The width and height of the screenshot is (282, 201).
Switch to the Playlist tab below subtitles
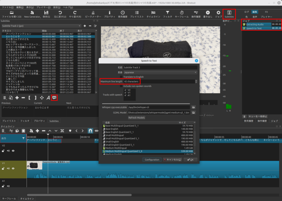tap(10, 121)
